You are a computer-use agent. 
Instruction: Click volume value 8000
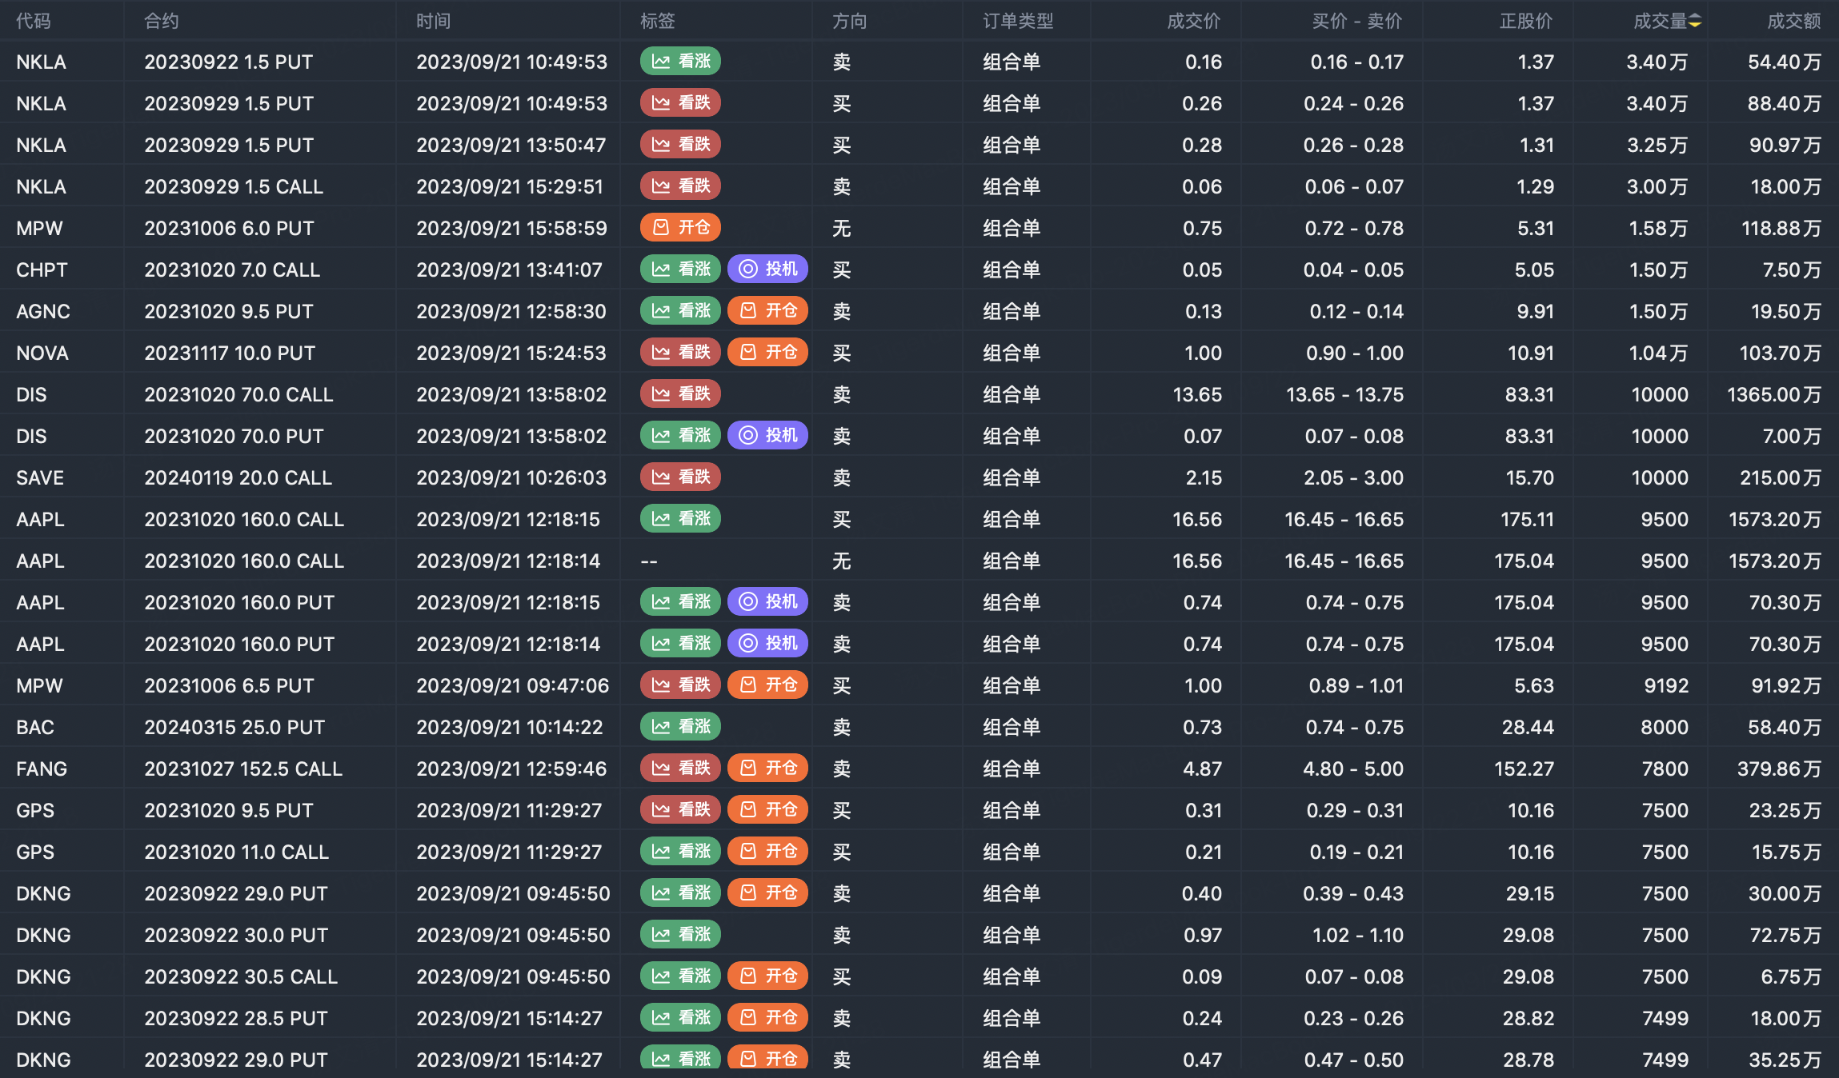tap(1665, 727)
